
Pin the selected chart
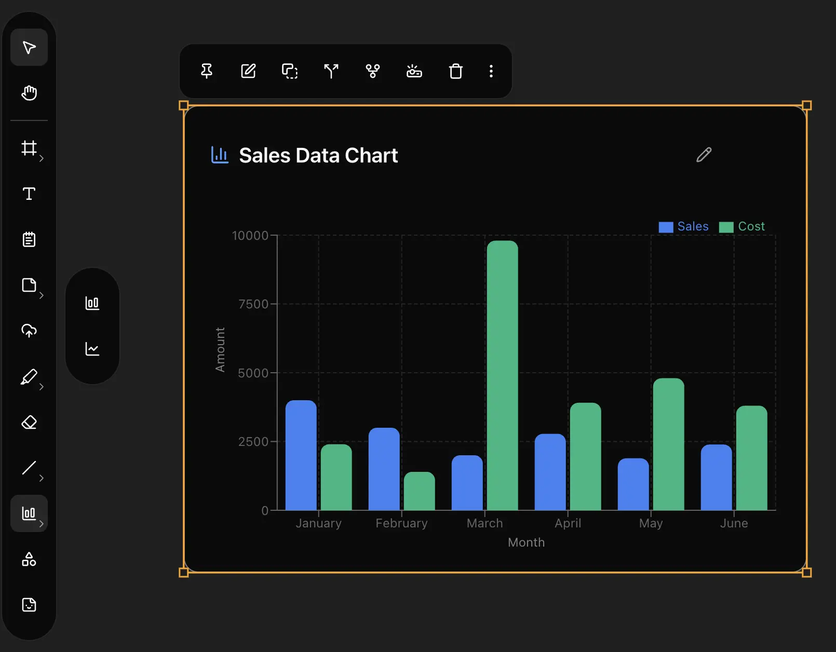point(207,71)
